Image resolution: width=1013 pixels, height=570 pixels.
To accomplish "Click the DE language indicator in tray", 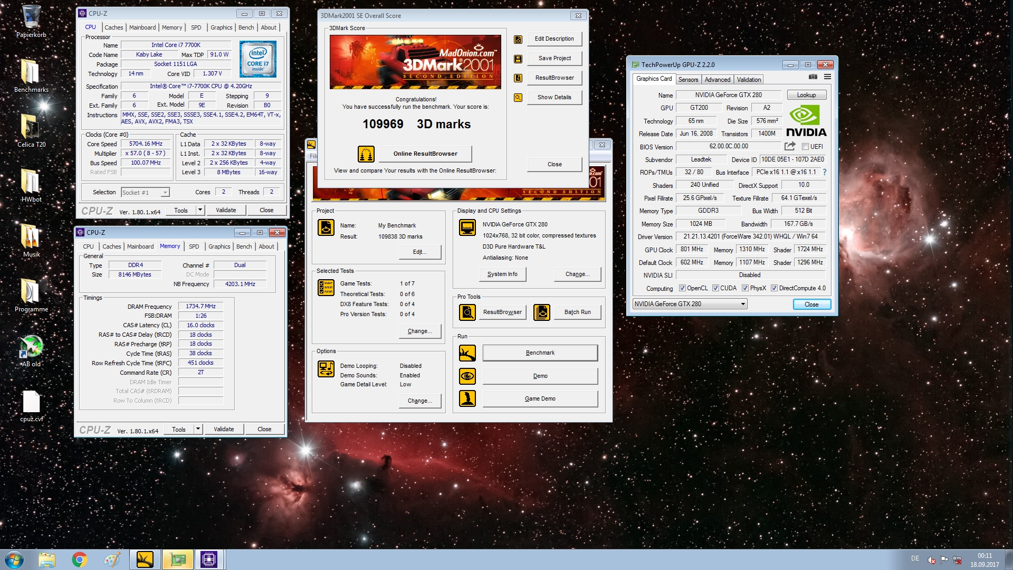I will pos(915,558).
